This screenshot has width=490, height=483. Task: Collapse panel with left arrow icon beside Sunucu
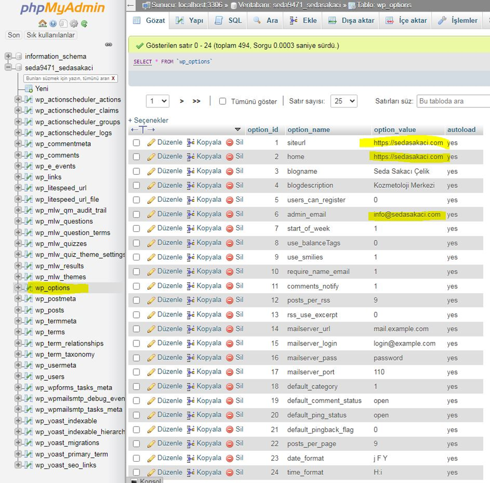click(x=131, y=5)
